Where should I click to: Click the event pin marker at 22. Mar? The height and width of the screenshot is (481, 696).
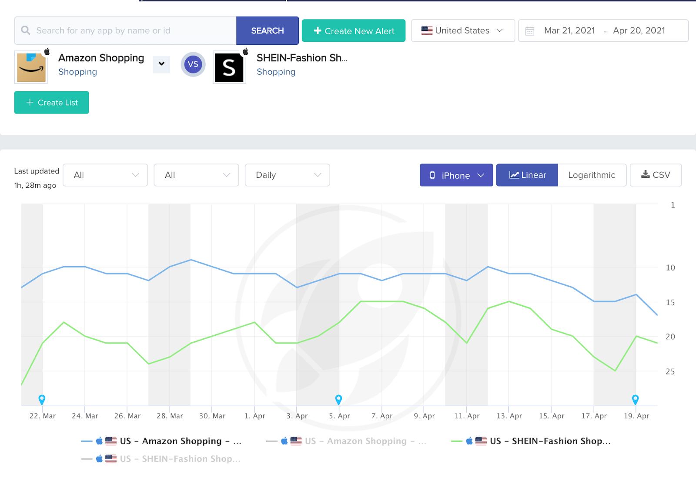pyautogui.click(x=42, y=399)
